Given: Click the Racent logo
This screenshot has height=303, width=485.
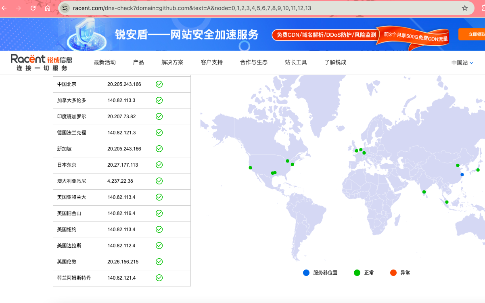Looking at the screenshot, I should (x=41, y=62).
